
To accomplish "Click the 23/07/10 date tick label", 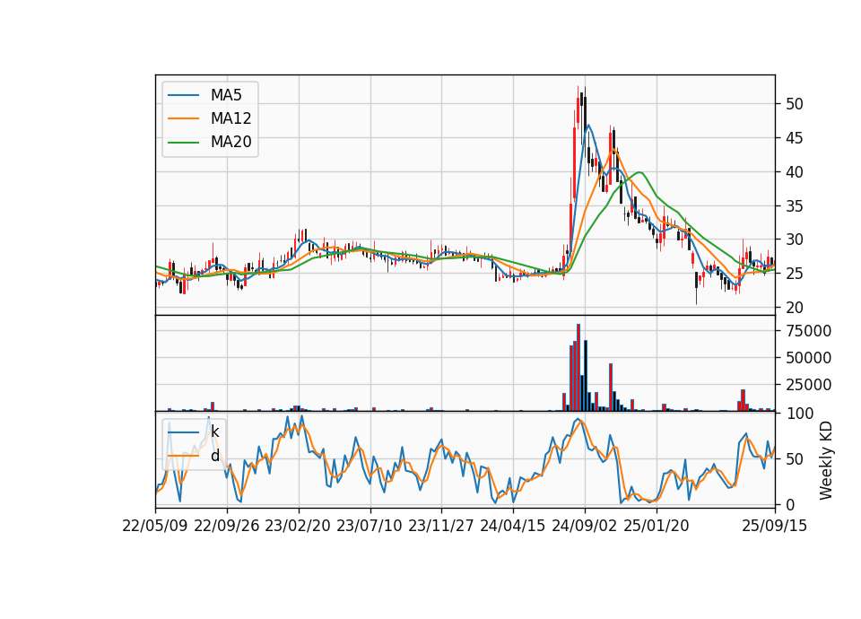I will 370,526.
